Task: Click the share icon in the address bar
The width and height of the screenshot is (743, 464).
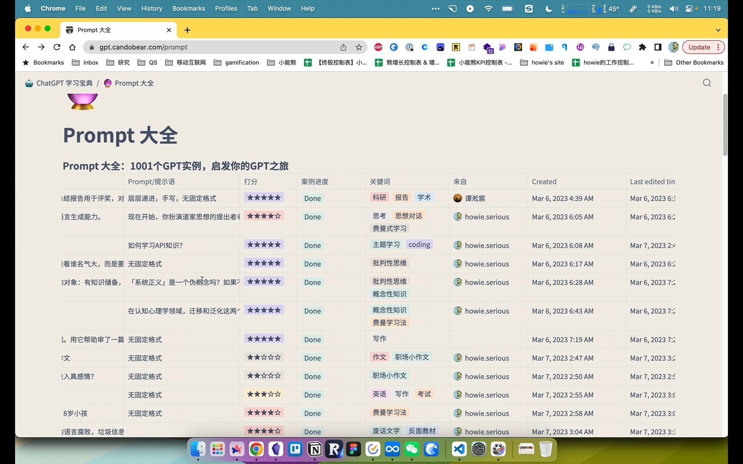Action: point(343,47)
